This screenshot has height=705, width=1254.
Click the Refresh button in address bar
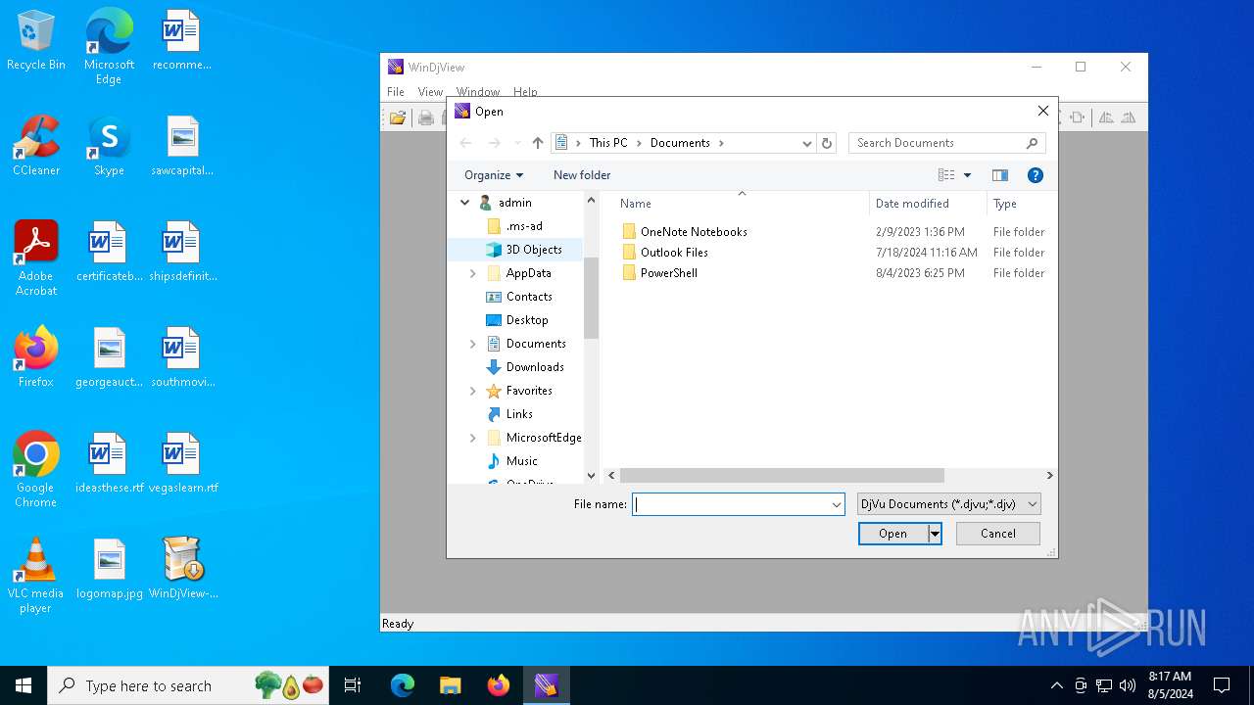pos(827,143)
